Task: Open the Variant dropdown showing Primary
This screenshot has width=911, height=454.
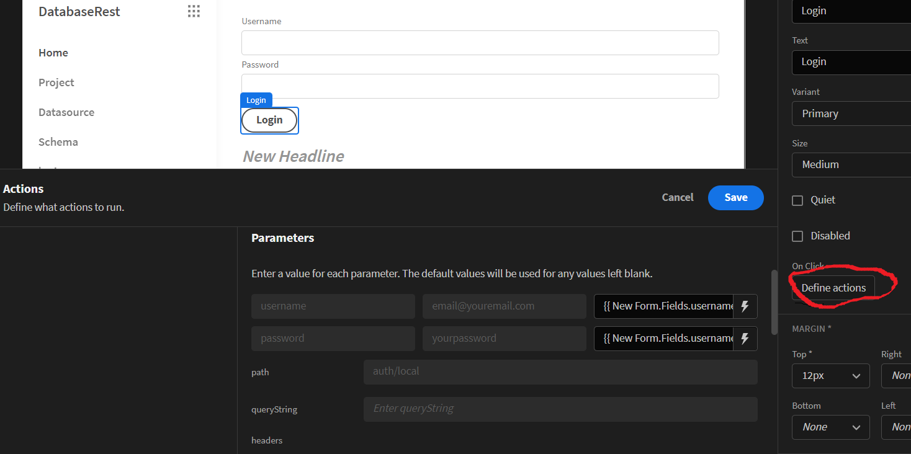Action: (x=851, y=113)
